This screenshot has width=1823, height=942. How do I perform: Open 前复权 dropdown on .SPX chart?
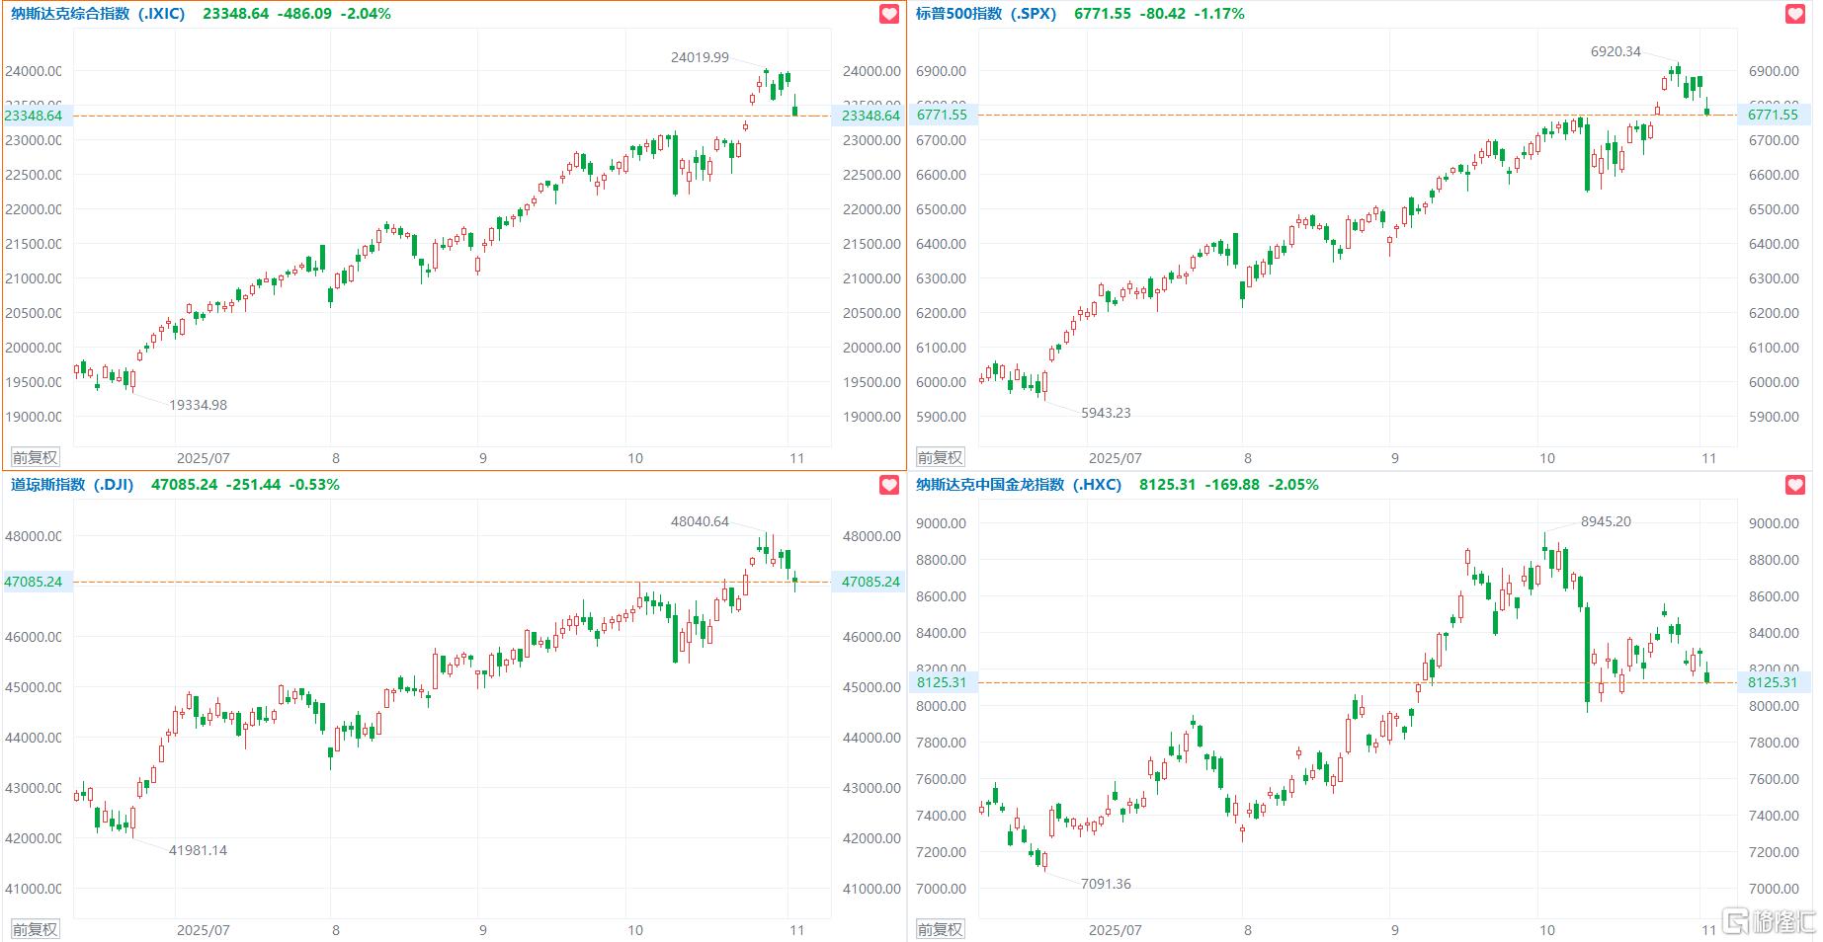pos(940,457)
